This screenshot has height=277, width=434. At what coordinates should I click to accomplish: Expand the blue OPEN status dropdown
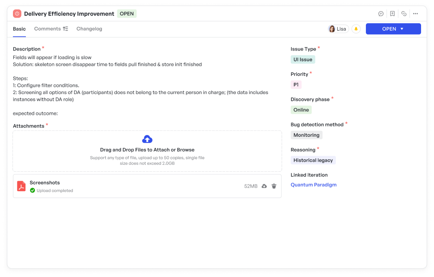point(393,29)
